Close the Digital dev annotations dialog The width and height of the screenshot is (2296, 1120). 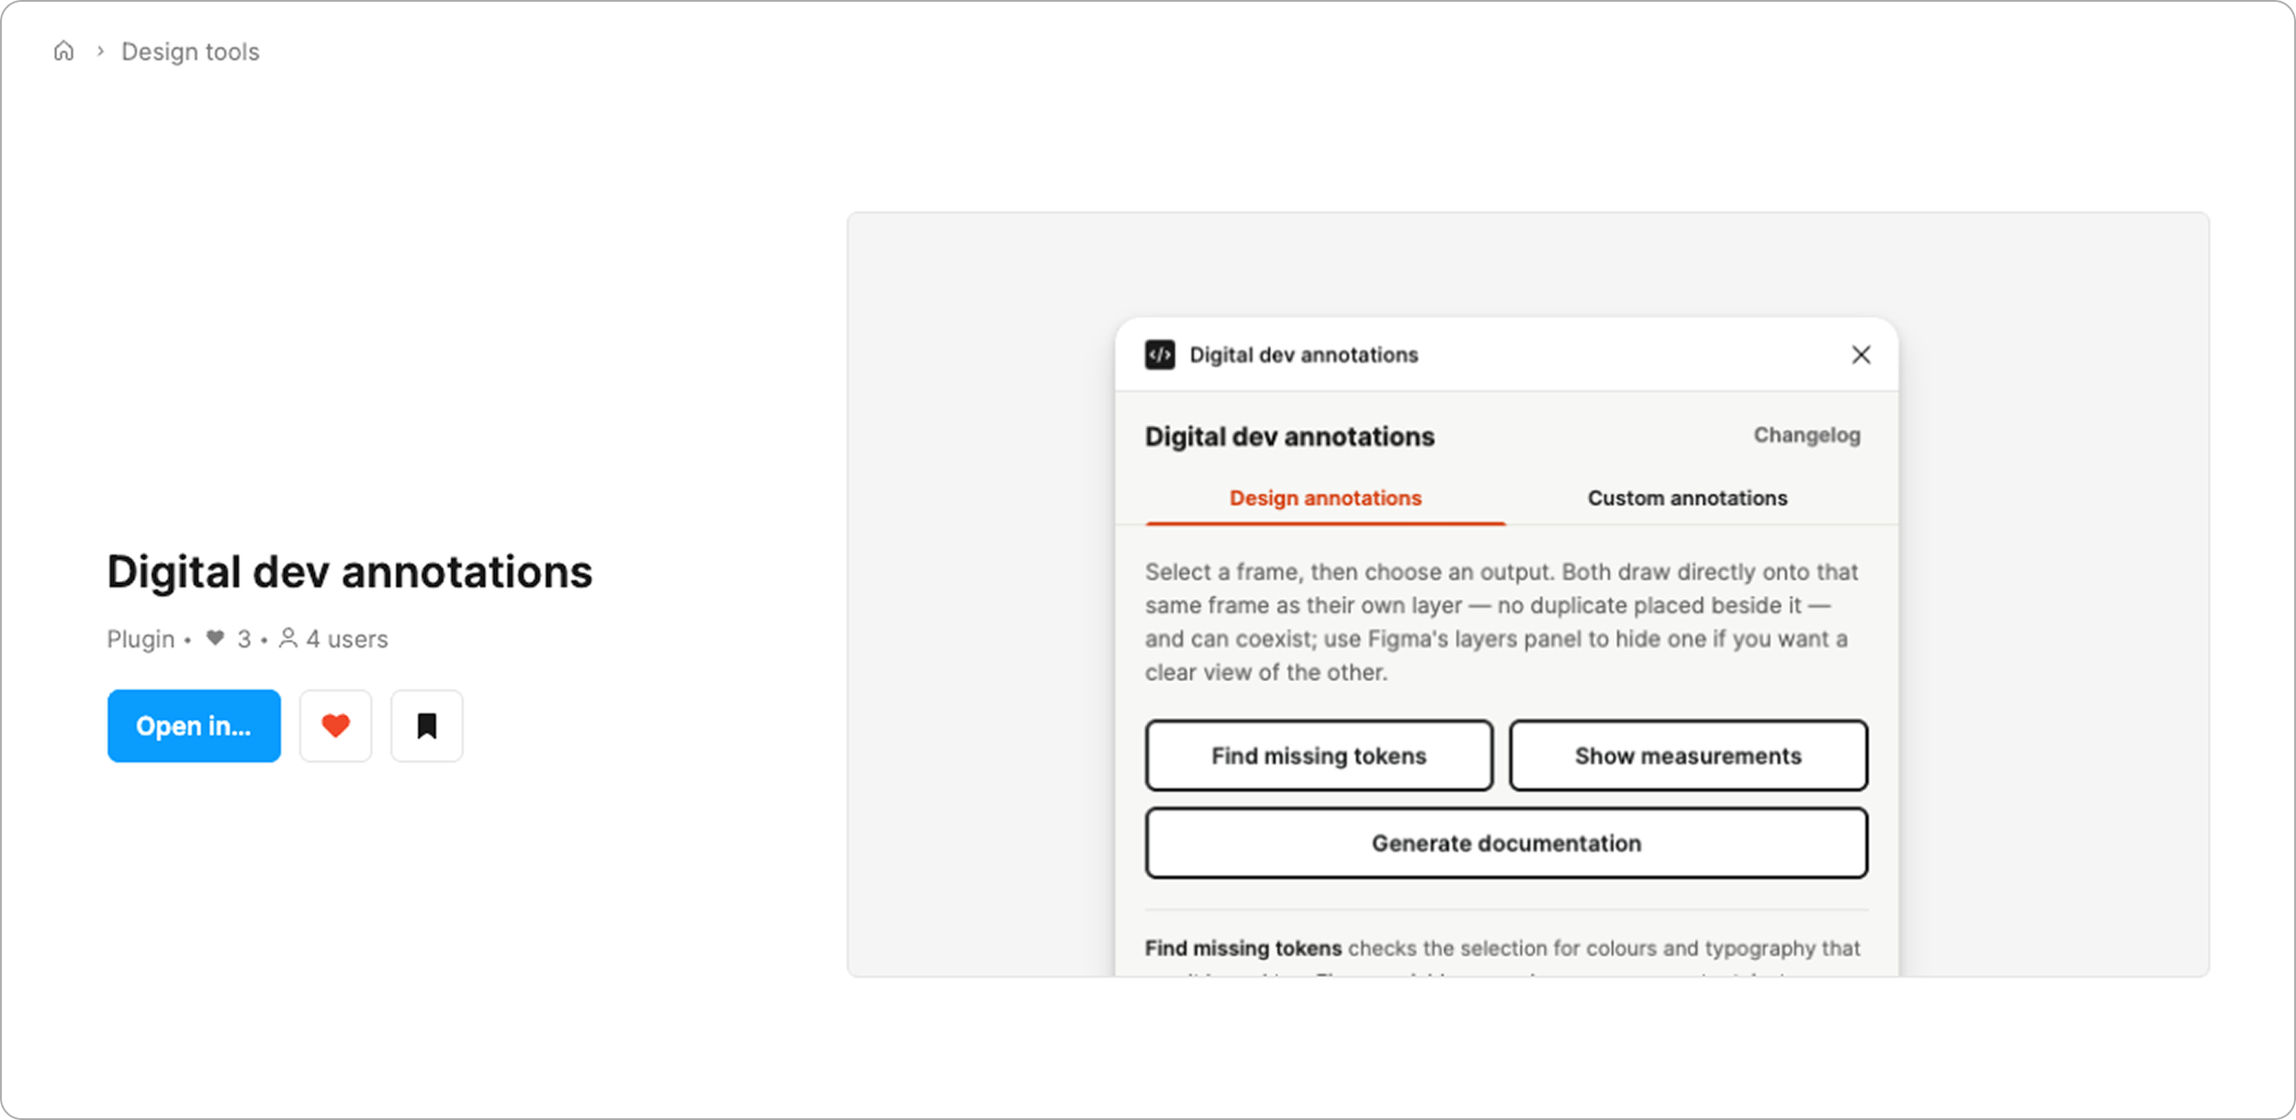click(1861, 355)
